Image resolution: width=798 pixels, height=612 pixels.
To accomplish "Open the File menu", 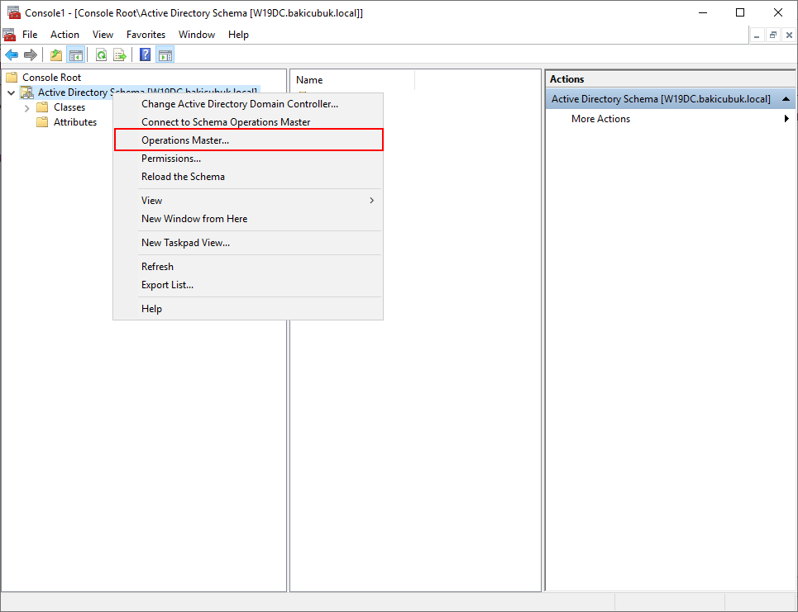I will coord(30,35).
